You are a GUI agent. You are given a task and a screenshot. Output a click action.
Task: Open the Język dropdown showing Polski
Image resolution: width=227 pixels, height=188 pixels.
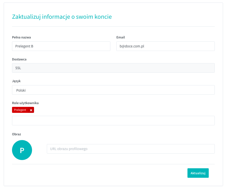coord(113,90)
